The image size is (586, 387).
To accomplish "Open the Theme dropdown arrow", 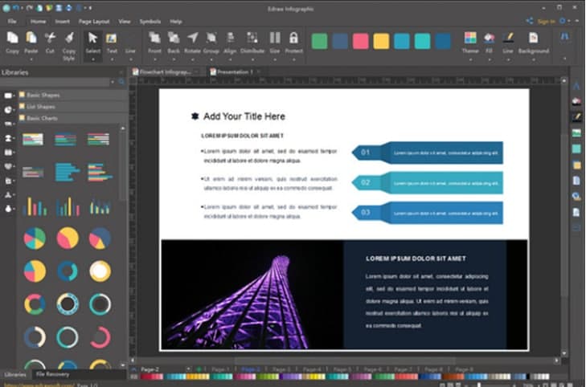I will (470, 59).
